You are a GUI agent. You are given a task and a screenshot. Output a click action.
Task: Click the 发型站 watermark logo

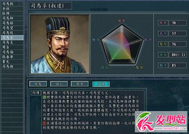point(161,122)
